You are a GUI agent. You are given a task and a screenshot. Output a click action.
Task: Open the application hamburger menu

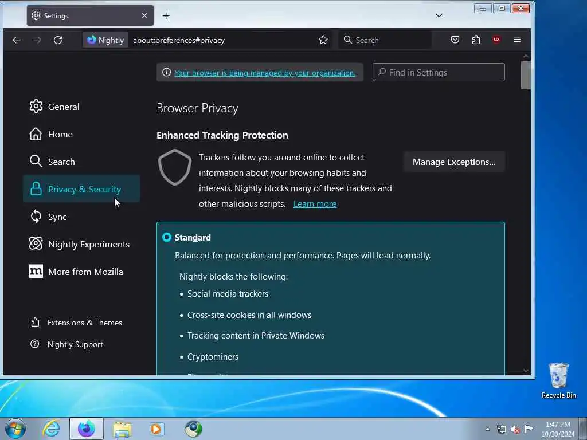(x=517, y=40)
